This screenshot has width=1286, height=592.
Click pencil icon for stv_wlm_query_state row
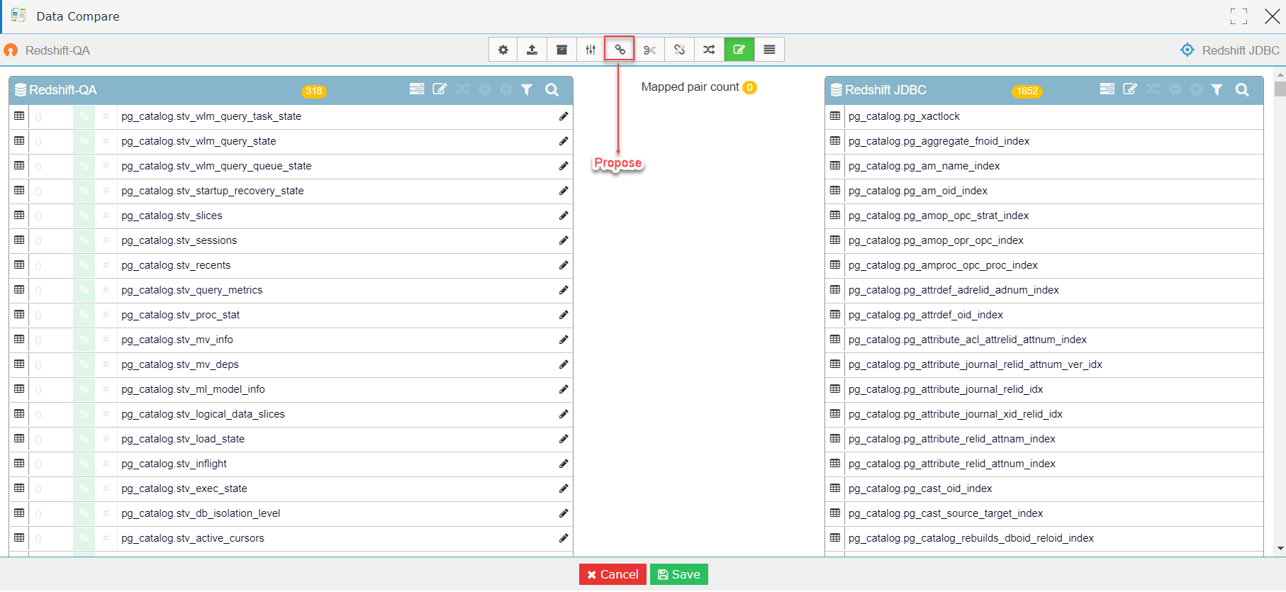564,141
